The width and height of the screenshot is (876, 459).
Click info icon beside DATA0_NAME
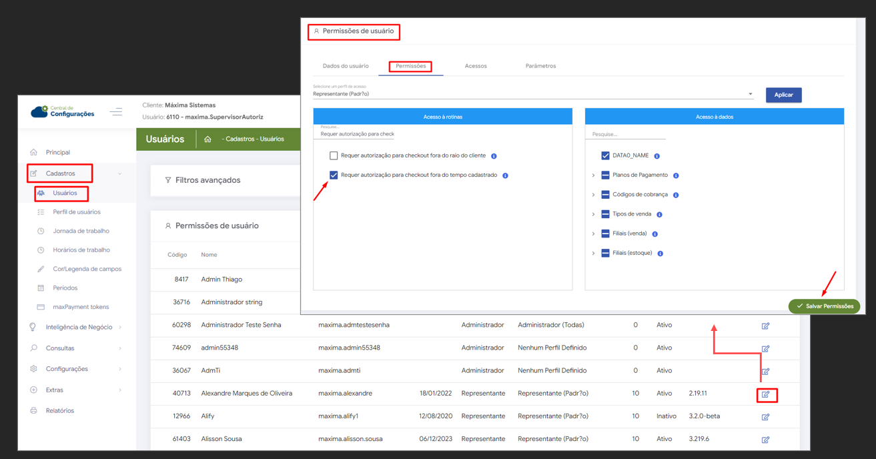657,156
